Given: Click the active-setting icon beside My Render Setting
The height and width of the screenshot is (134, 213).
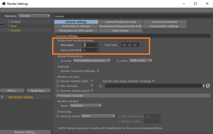Looking at the screenshot, I should [2, 97].
